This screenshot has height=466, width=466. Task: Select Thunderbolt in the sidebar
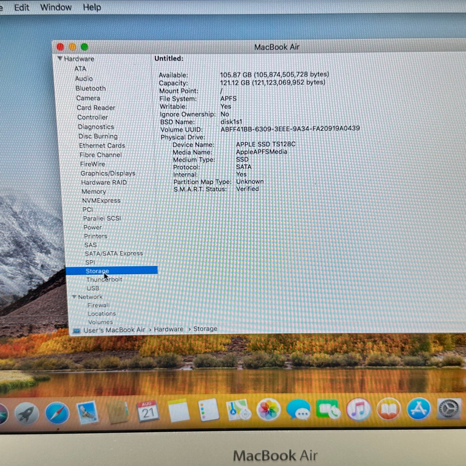[x=104, y=279]
